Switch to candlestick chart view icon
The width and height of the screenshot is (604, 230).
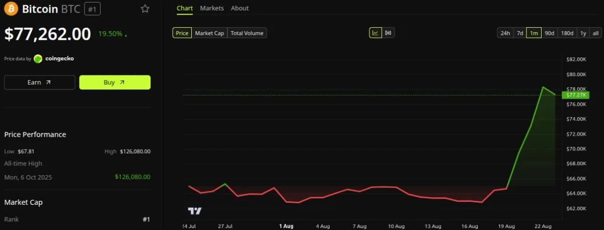(388, 33)
